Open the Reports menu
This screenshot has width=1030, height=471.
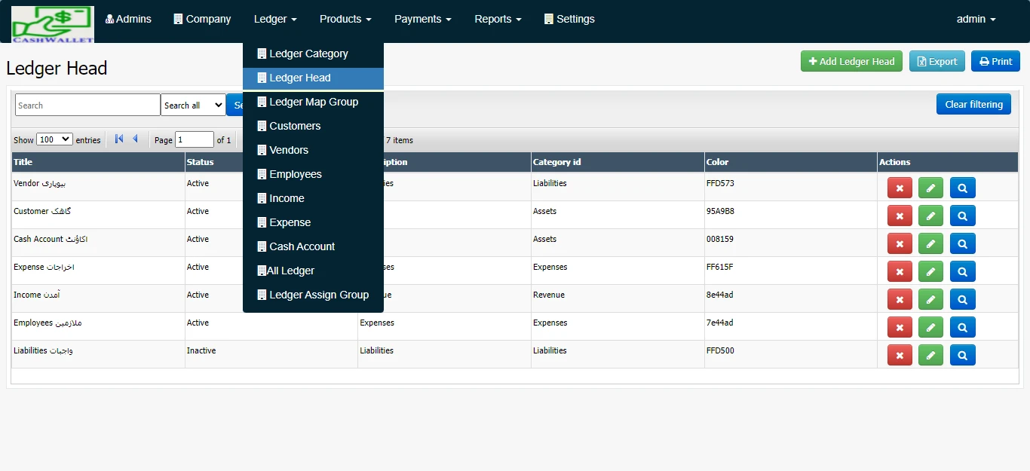pyautogui.click(x=498, y=19)
